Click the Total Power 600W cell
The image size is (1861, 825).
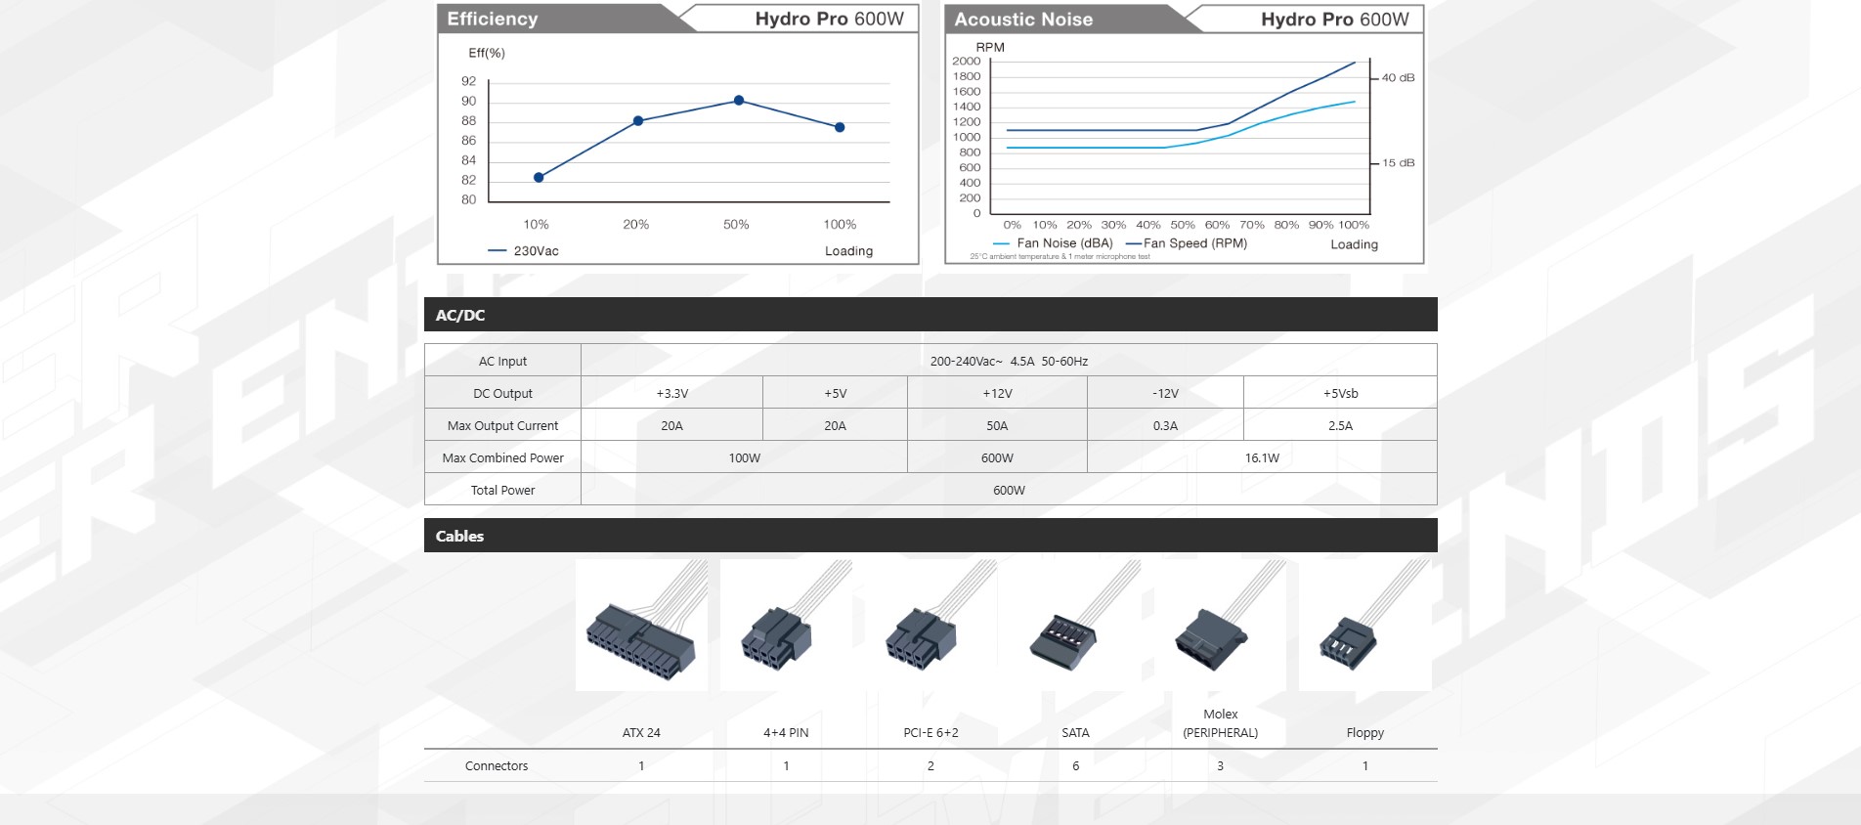click(1009, 490)
